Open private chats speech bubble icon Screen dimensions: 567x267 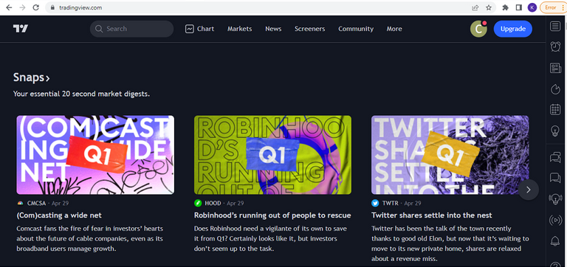point(555,178)
